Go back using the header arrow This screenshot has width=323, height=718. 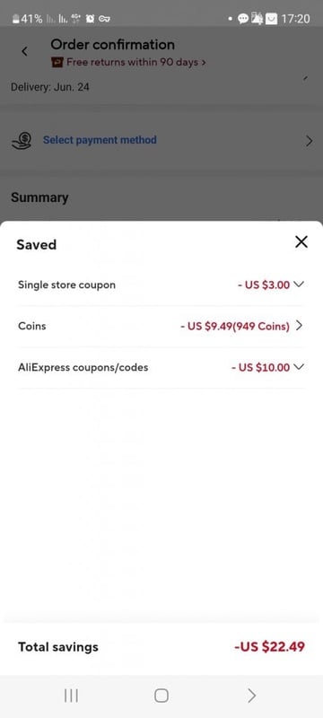(x=25, y=51)
